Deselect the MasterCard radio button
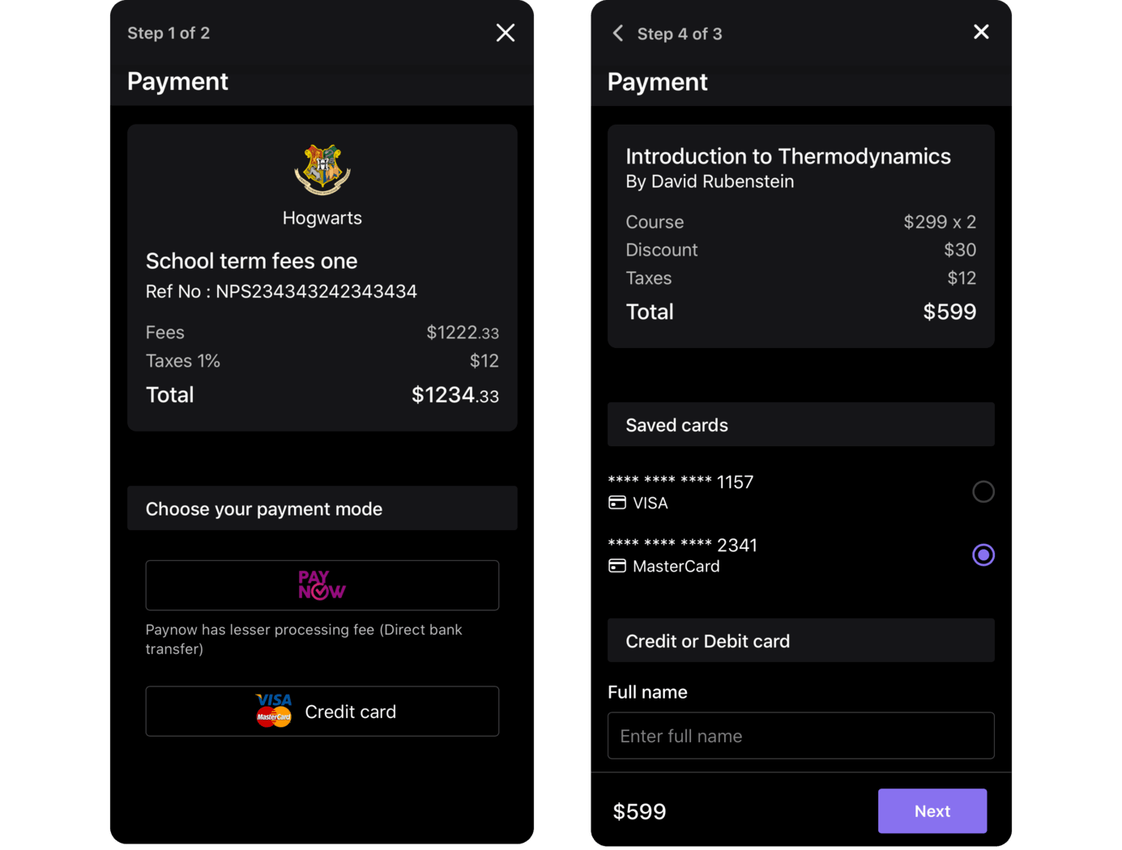Image resolution: width=1122 pixels, height=850 pixels. (x=983, y=555)
